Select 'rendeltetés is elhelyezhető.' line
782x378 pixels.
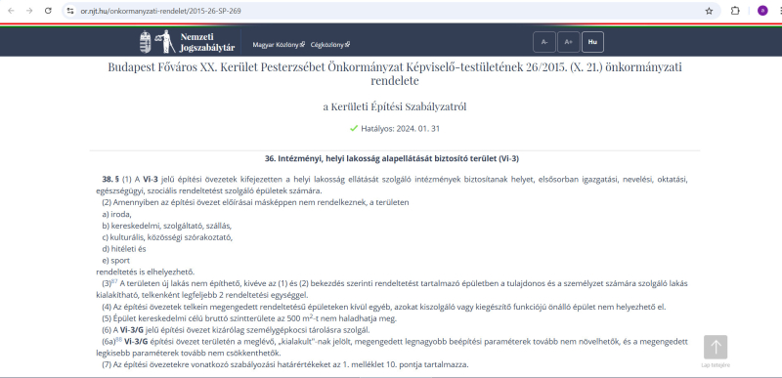pos(145,272)
